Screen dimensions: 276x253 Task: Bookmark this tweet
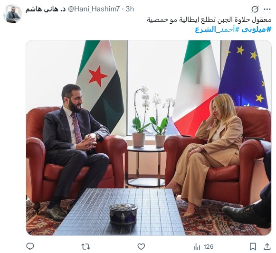pos(253,247)
